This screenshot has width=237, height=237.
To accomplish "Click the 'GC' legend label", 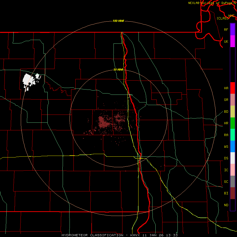I will point(226,182).
